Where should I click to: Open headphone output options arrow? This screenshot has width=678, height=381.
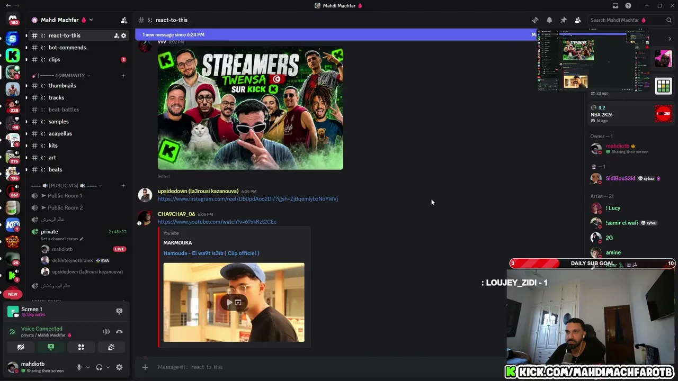[108, 367]
